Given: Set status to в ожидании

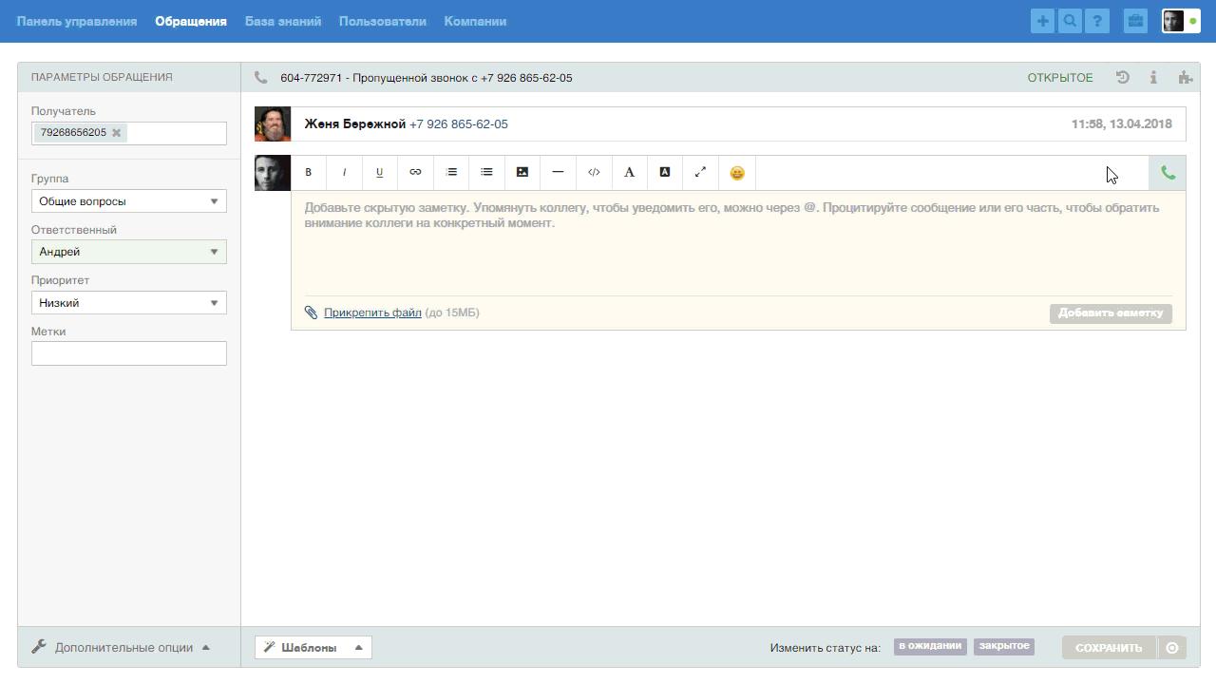Looking at the screenshot, I should [x=930, y=647].
